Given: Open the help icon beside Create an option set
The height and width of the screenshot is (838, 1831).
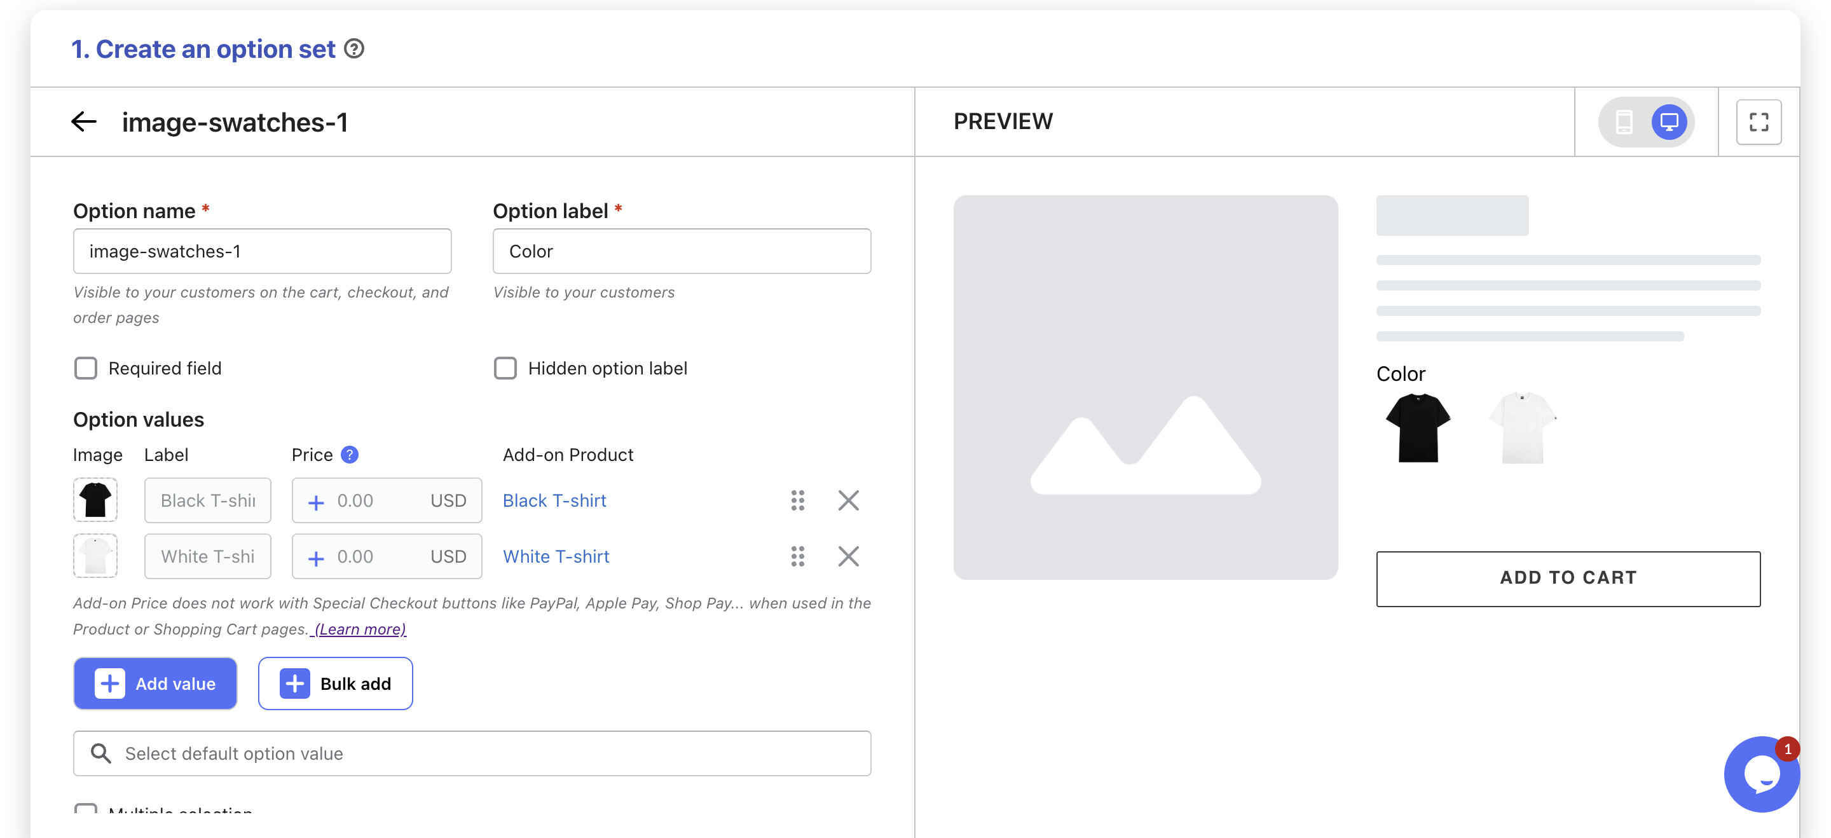Looking at the screenshot, I should point(354,49).
